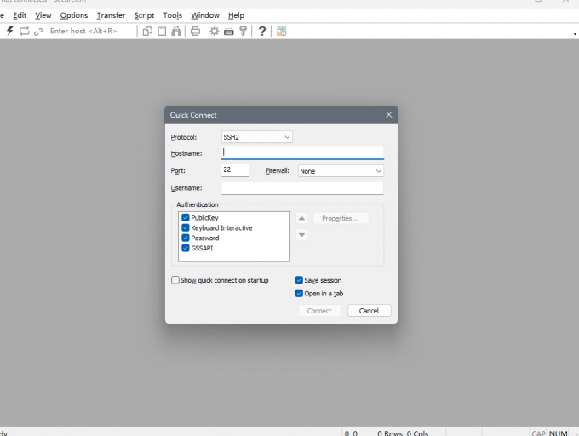Open Find using the binoculars icon

point(176,32)
